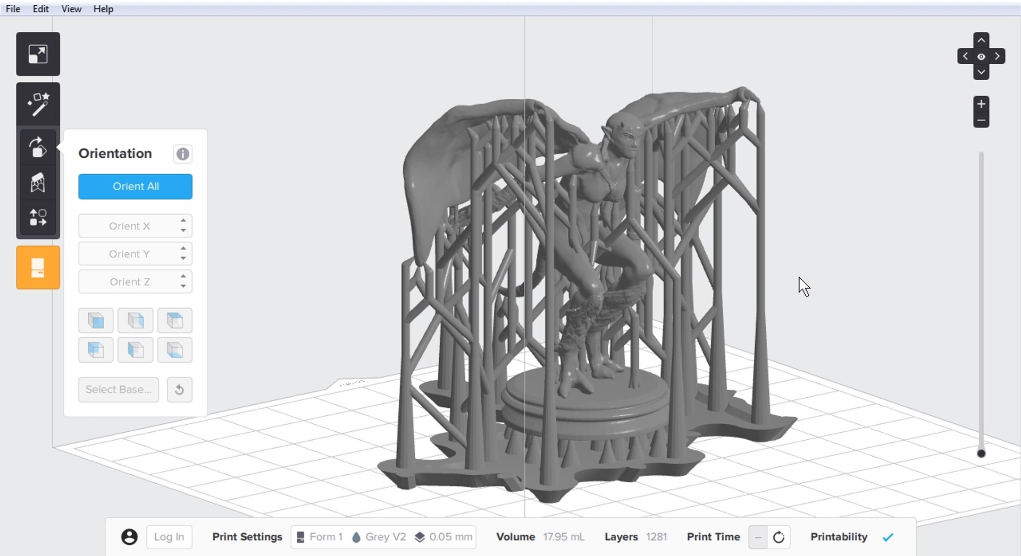Screen dimensions: 1021x556
Task: Click the Orient All button
Action: [136, 186]
